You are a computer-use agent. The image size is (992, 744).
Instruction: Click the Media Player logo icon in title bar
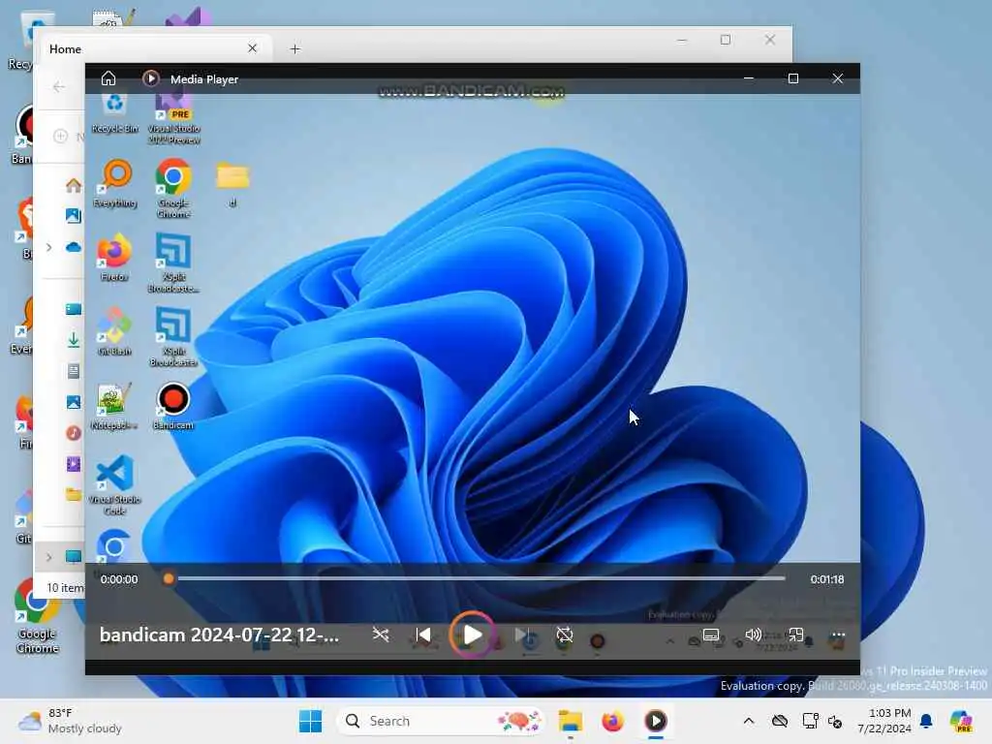coord(150,78)
